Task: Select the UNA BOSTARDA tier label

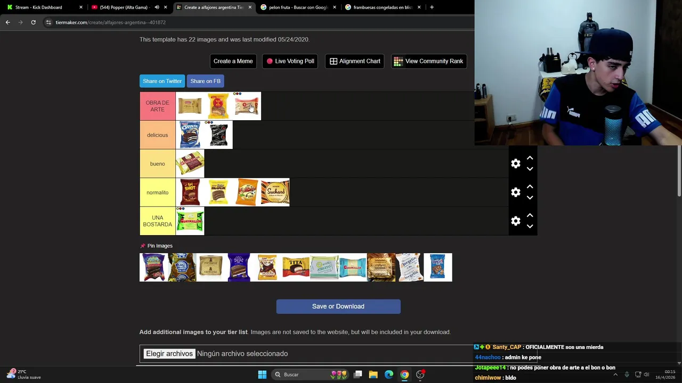Action: (157, 221)
